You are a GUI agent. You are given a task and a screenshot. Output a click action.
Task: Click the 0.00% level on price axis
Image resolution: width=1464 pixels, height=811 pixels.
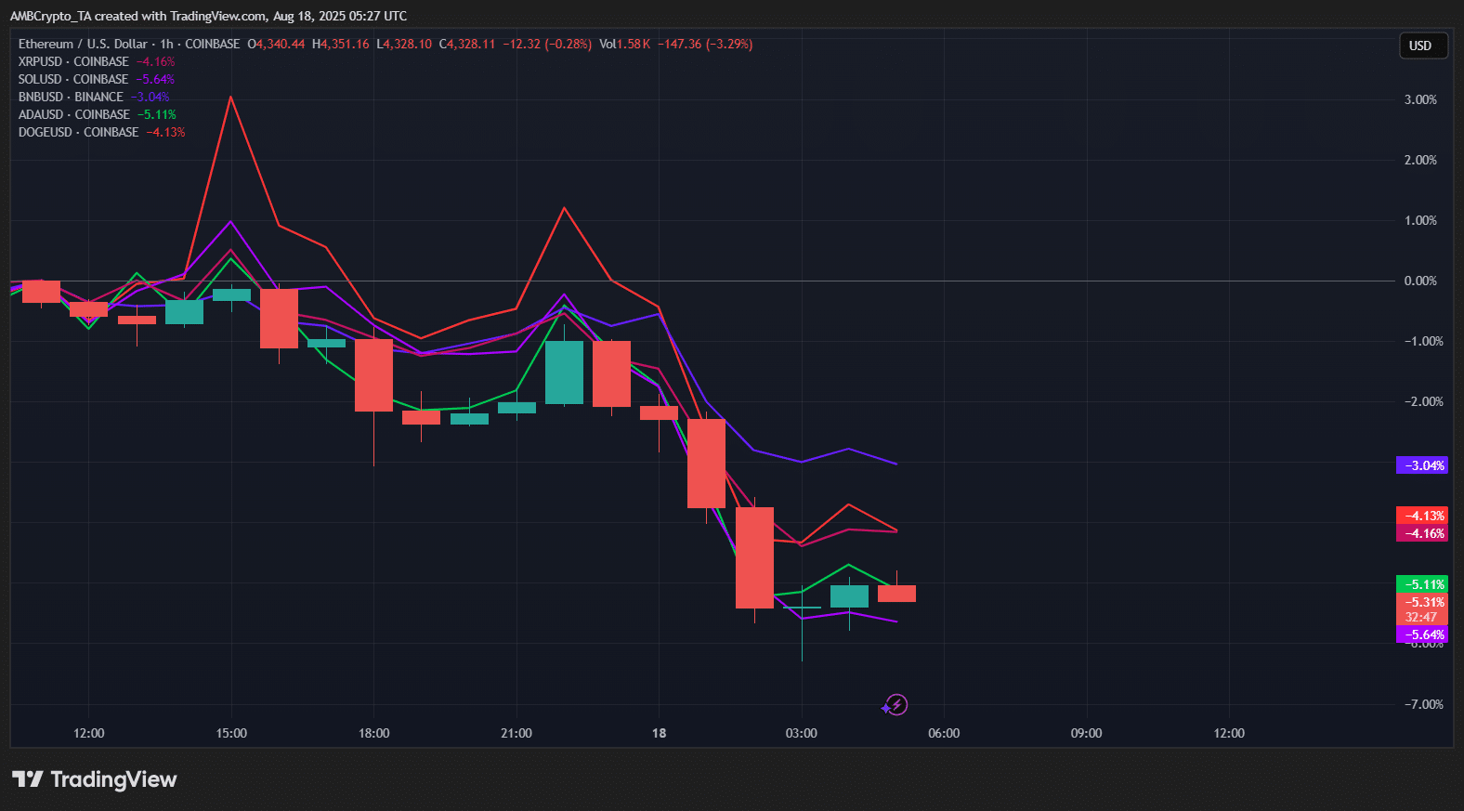tap(1419, 281)
